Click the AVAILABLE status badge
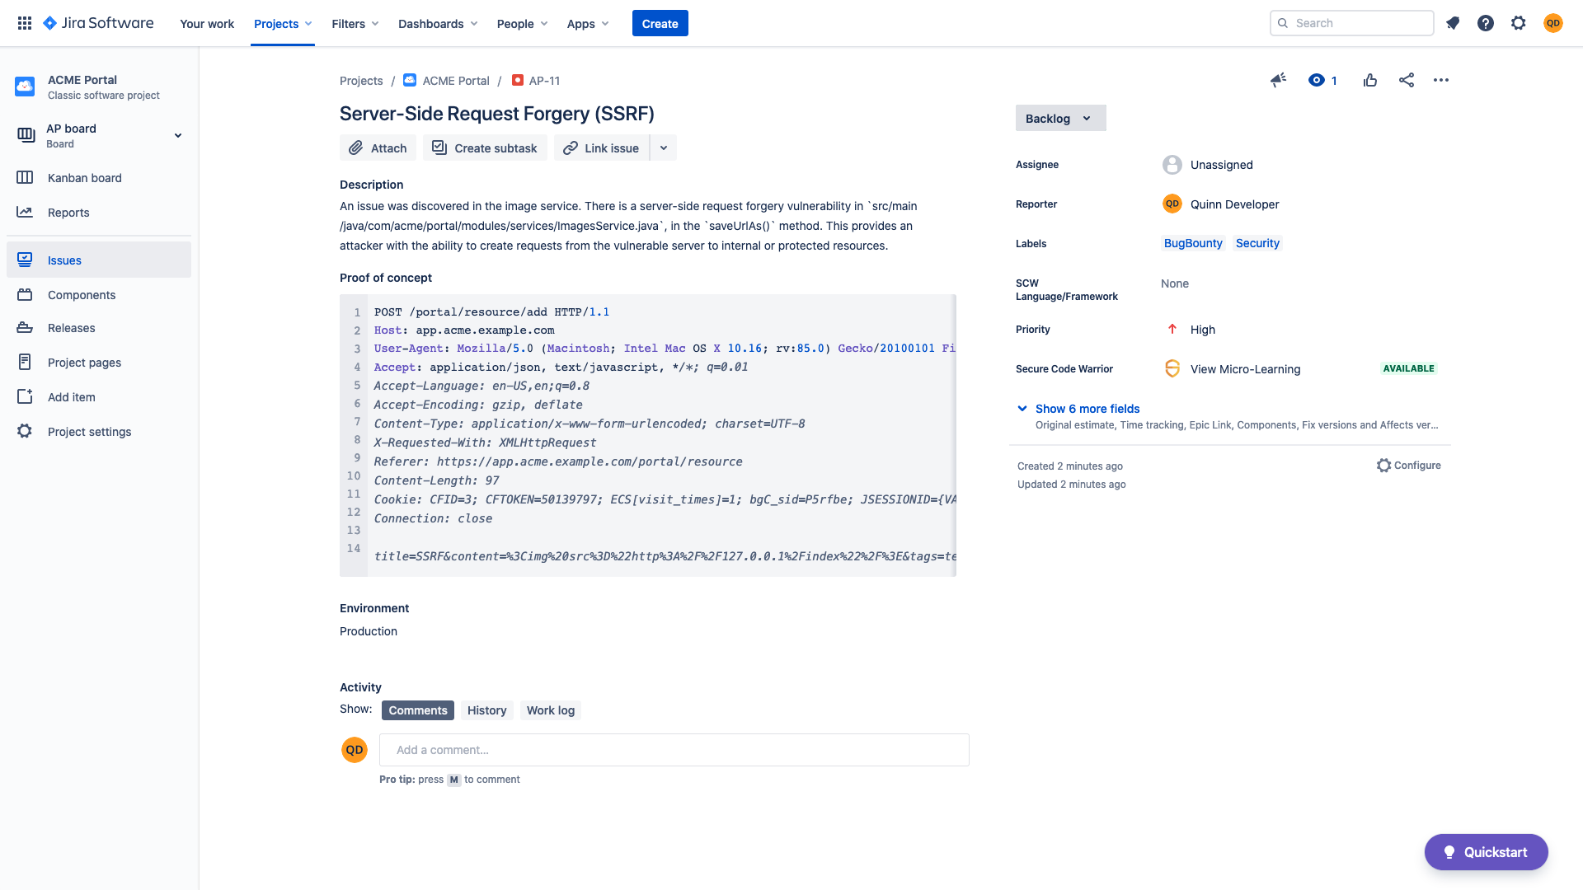The image size is (1583, 890). (1408, 368)
